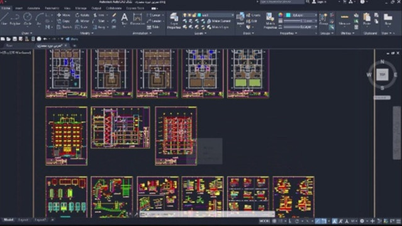The image size is (402, 226).
Task: Click the Edit block button
Action: click(x=252, y=21)
